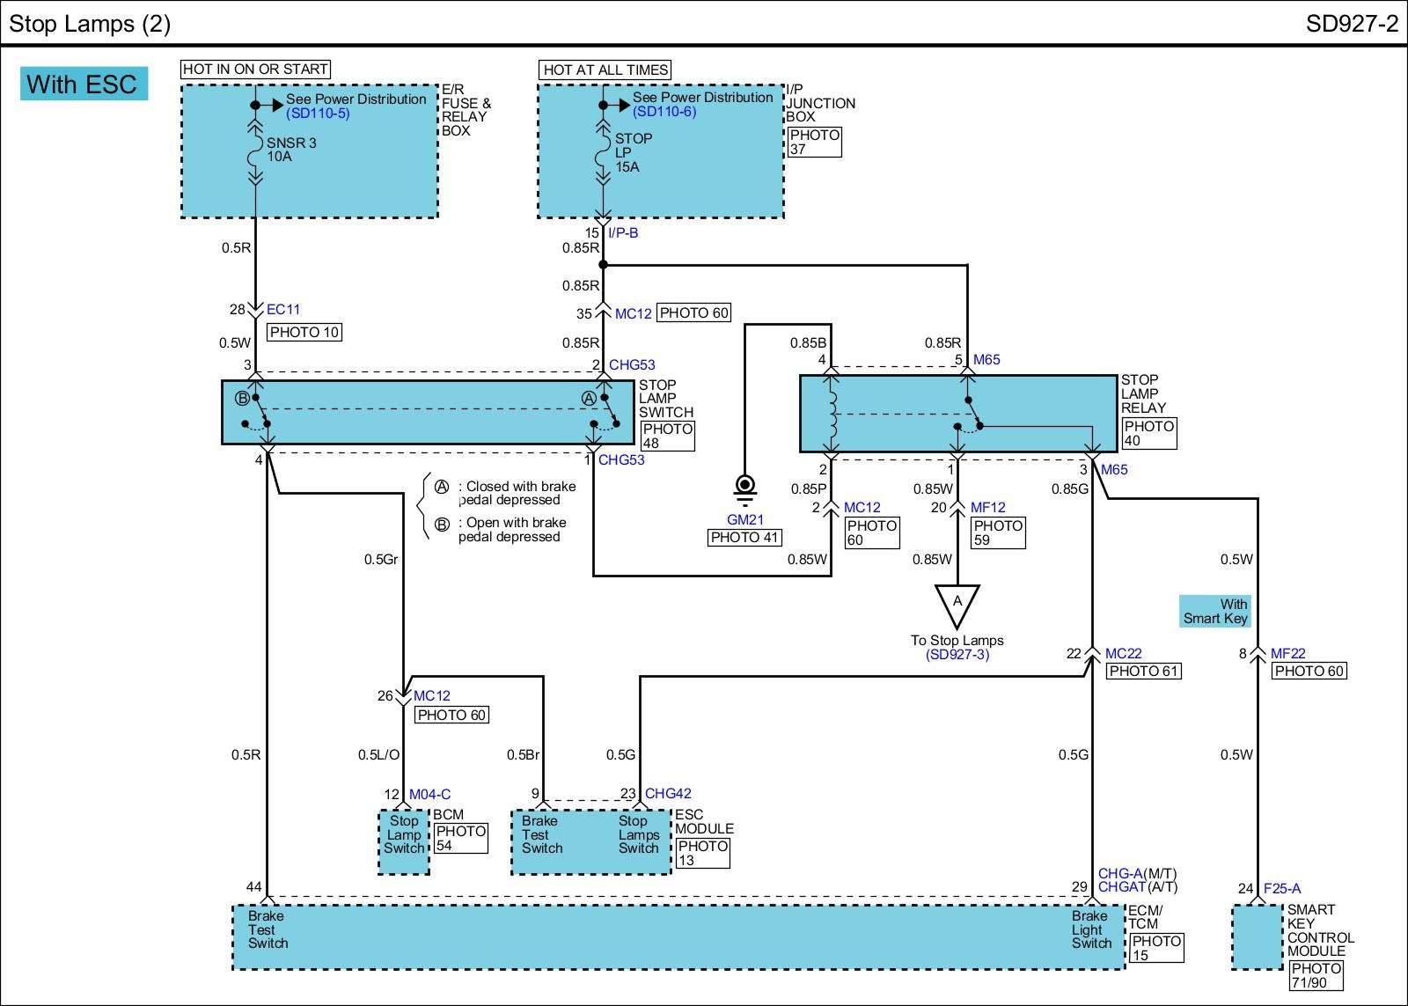Image resolution: width=1408 pixels, height=1006 pixels.
Task: Click the circled A legend symbol
Action: point(442,487)
